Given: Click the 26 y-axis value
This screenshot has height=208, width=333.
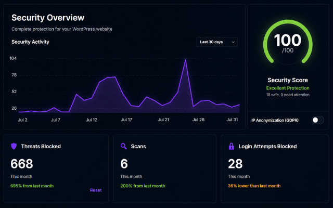Looking at the screenshot, I should 14,108.
